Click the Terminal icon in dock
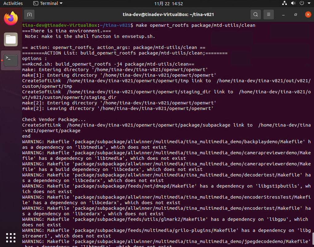 point(11,60)
